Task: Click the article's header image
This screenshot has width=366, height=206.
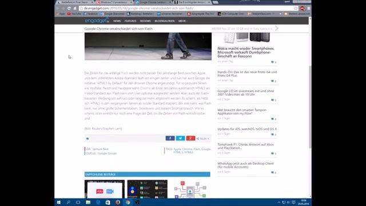Action: point(148,46)
